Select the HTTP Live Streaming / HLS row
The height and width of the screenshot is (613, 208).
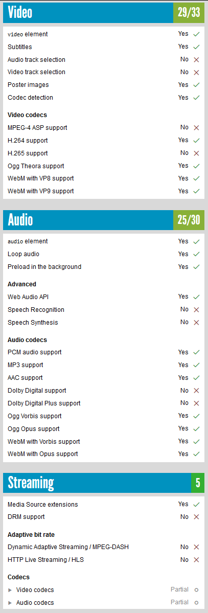click(104, 560)
